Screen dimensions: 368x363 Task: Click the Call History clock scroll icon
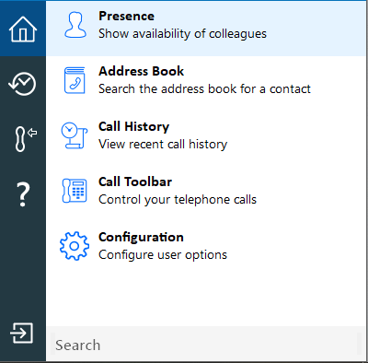pos(75,135)
